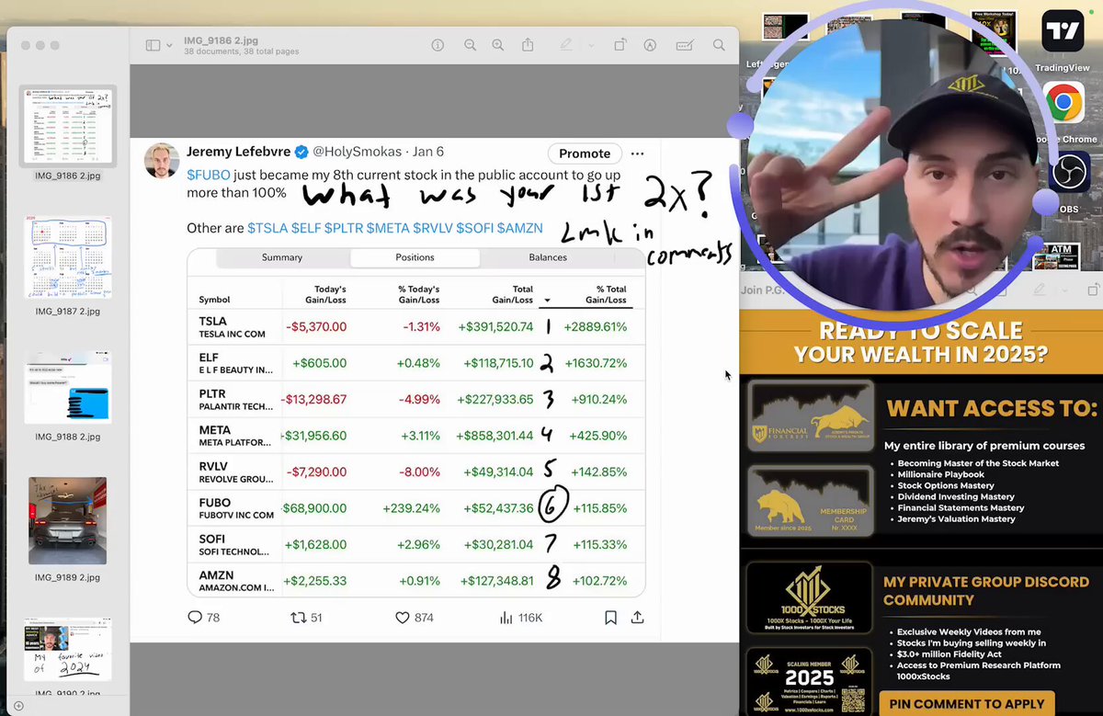Click the Financial Fortress membership logo card

point(809,416)
